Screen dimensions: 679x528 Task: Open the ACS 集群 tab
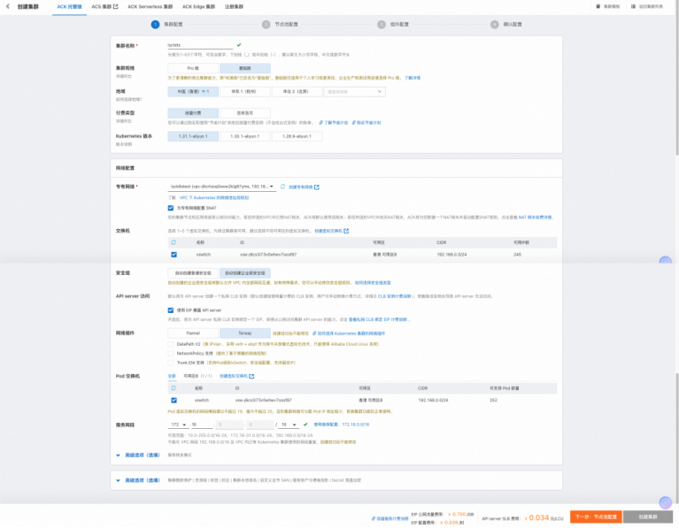pyautogui.click(x=104, y=6)
